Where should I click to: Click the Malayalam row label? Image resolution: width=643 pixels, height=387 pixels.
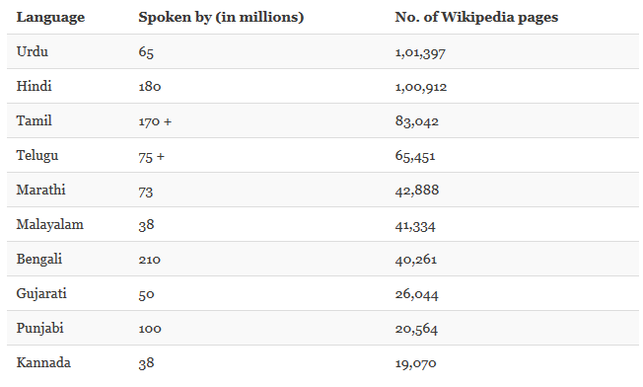click(50, 225)
